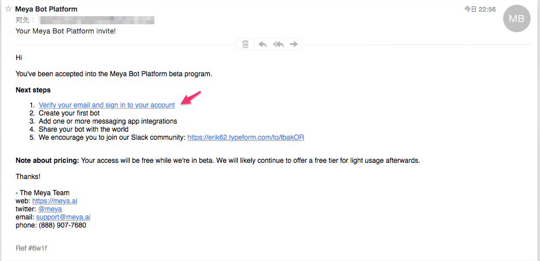Screen dimensions: 540x261
Task: Click the beta program acceptance sentence
Action: click(x=114, y=74)
